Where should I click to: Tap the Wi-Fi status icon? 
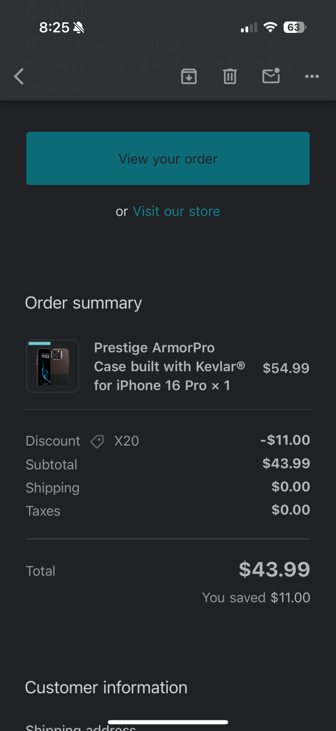point(270,27)
